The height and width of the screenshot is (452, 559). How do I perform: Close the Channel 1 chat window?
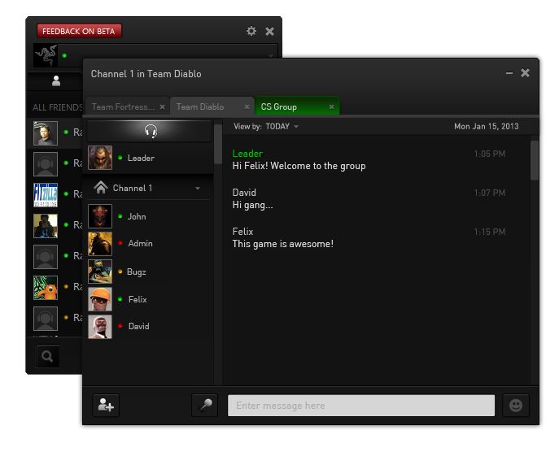coord(525,72)
